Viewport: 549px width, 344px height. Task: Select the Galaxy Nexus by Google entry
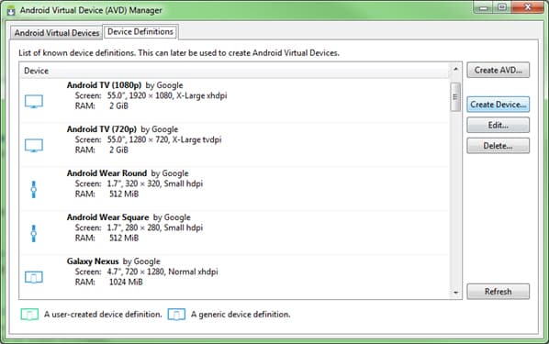[x=235, y=276]
